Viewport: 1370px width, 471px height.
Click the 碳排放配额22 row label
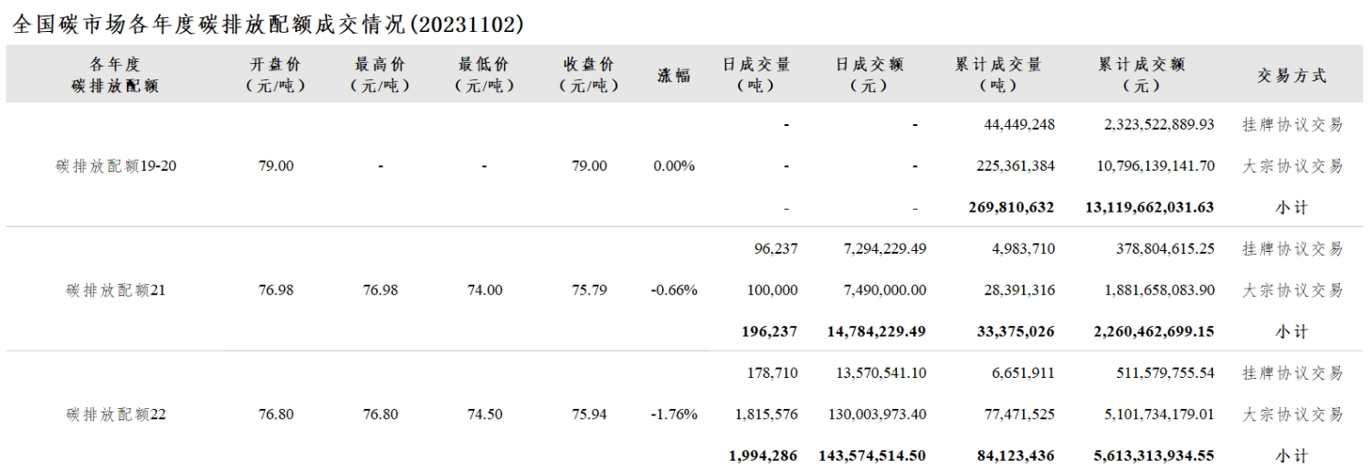tap(115, 414)
